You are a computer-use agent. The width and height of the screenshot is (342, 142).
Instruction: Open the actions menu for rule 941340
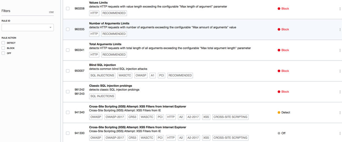pos(340,113)
